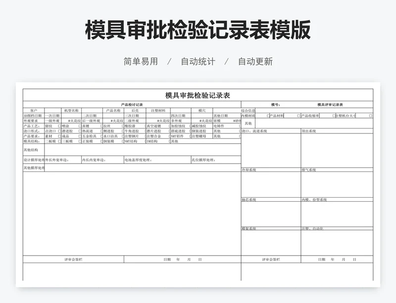This screenshot has width=396, height=303.
Task: Select the 外观要求 row label
Action: 34,121
